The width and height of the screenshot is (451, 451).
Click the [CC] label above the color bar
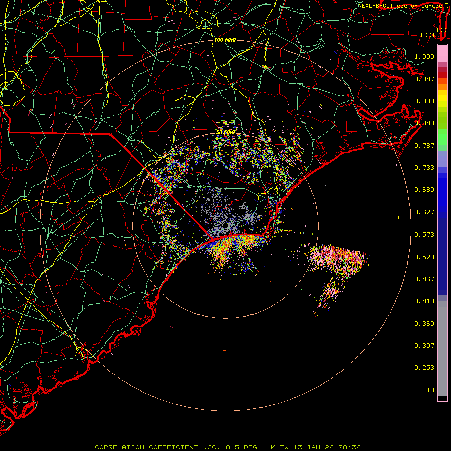427,35
